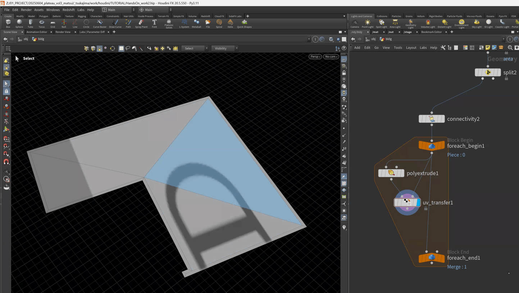Toggle the lock icon below split2 node
Image resolution: width=519 pixels, height=293 pixels.
pos(506,78)
